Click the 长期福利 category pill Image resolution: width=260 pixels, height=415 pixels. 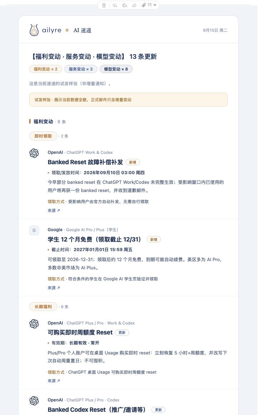(43, 307)
